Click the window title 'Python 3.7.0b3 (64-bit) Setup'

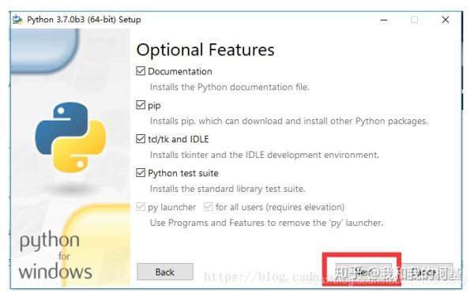click(x=84, y=20)
